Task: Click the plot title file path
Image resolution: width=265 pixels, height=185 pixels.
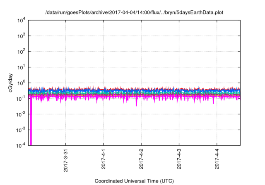Action: 134,12
